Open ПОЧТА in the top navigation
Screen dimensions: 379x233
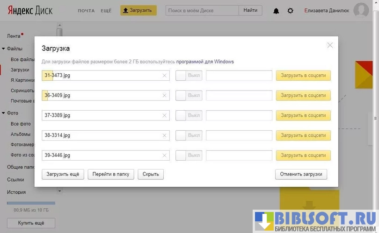[86, 11]
